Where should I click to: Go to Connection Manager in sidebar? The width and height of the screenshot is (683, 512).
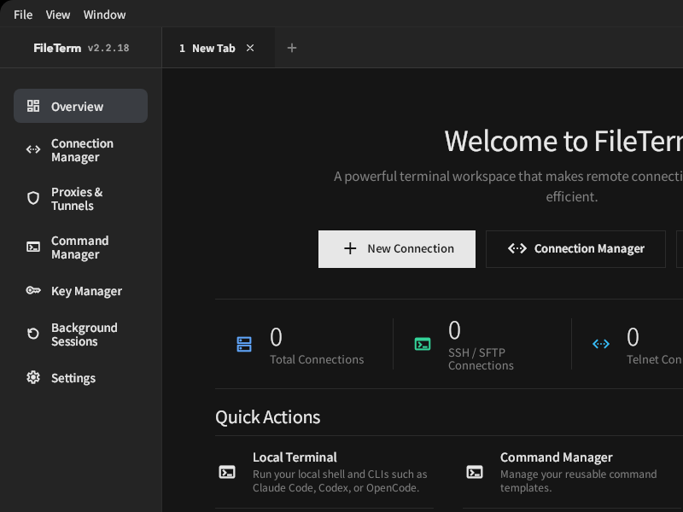[80, 150]
